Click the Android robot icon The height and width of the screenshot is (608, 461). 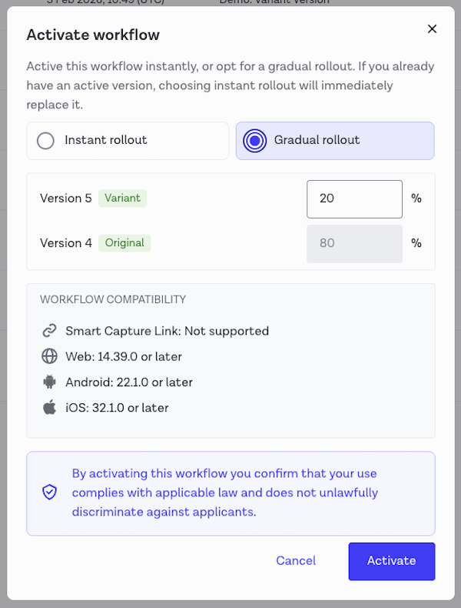(50, 382)
